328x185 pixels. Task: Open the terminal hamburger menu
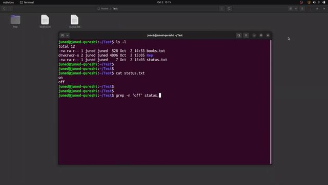coord(246,35)
